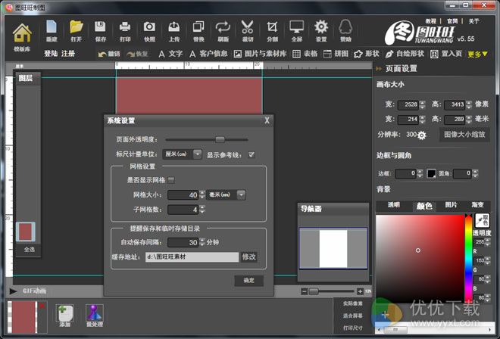Screen dimensions: 500x339
Task: Open the 网格大小 unit dropdown
Action: 242,194
